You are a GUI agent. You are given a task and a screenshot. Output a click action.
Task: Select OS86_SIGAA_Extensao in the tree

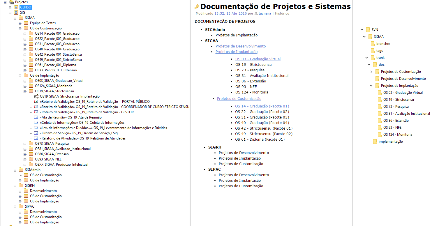pyautogui.click(x=52, y=154)
